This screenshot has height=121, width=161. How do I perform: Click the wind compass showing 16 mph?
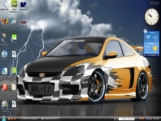click(x=155, y=37)
